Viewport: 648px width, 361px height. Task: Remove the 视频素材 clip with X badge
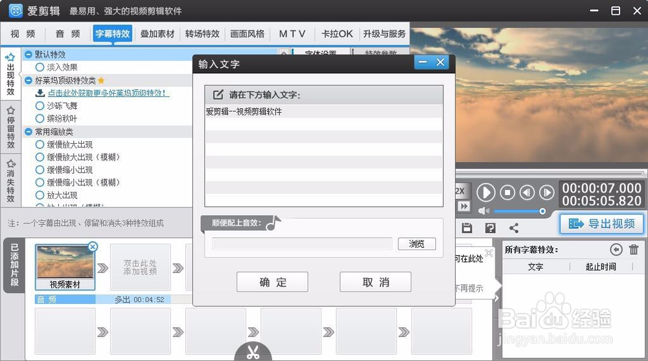[93, 247]
